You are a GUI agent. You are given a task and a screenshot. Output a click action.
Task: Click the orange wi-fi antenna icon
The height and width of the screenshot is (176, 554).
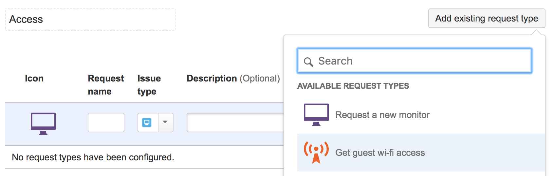click(x=316, y=152)
